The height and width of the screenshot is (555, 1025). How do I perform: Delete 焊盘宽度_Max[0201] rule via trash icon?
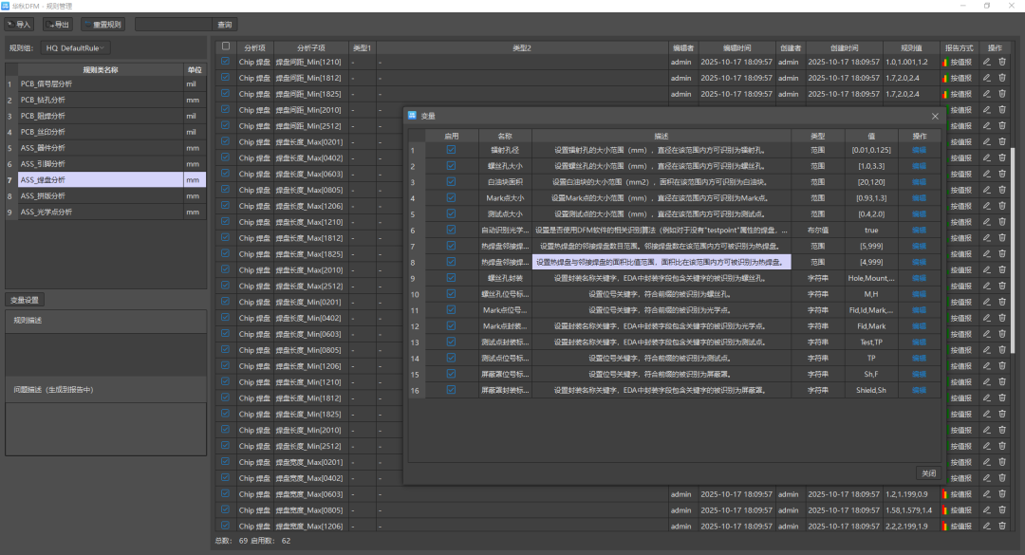coord(1002,462)
